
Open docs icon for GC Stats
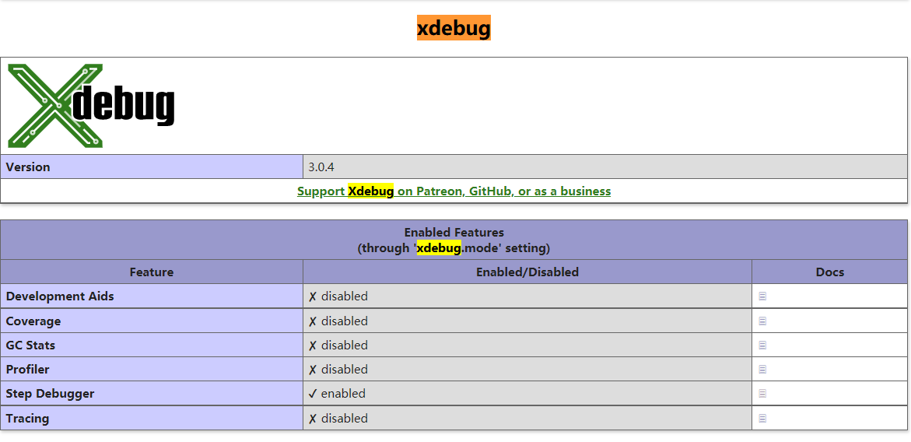pos(762,345)
